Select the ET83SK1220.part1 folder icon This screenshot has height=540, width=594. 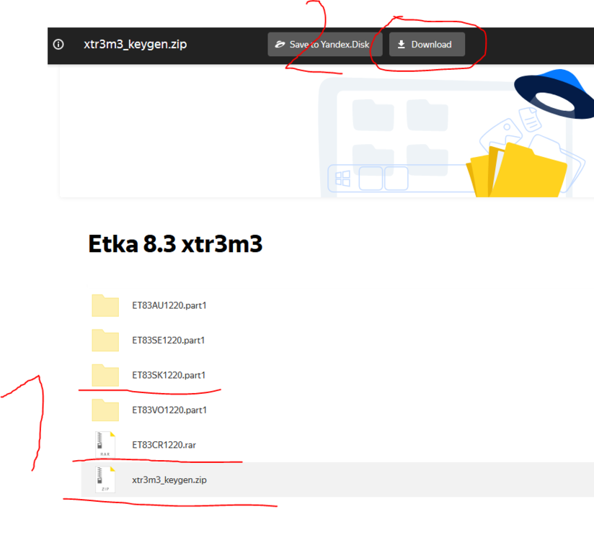pos(105,375)
